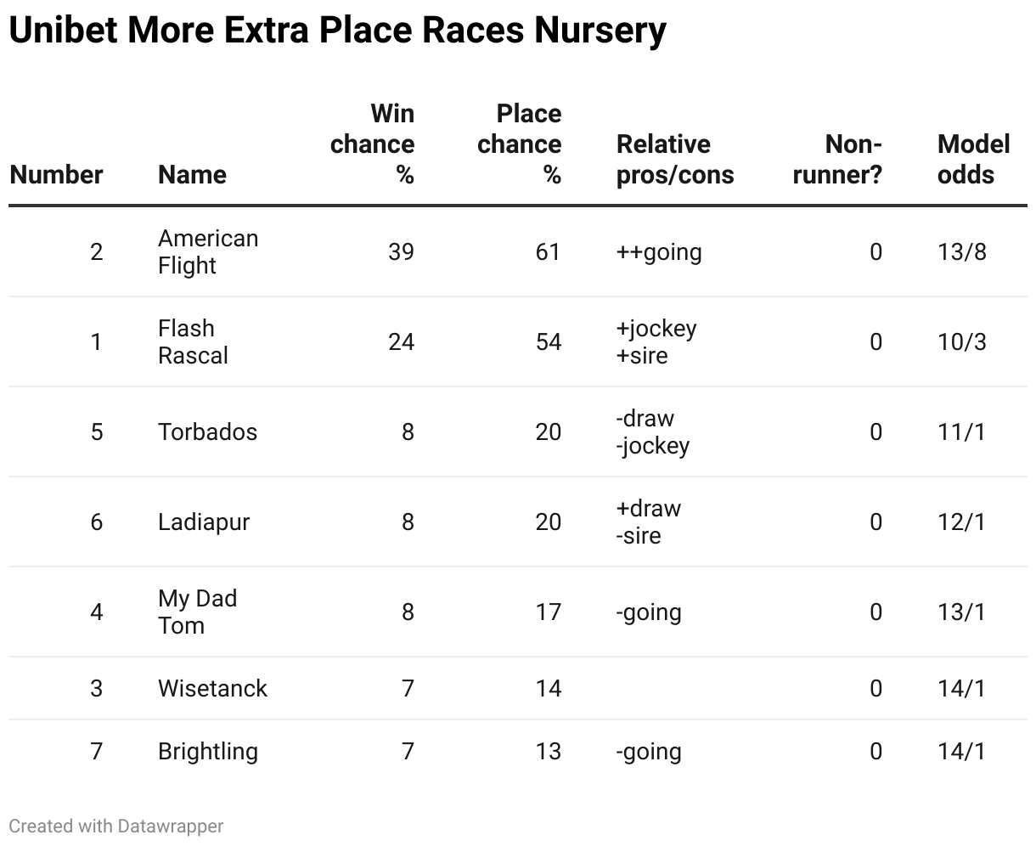This screenshot has height=846, width=1036.
Task: Click the Relative pros/cons header
Action: click(675, 160)
